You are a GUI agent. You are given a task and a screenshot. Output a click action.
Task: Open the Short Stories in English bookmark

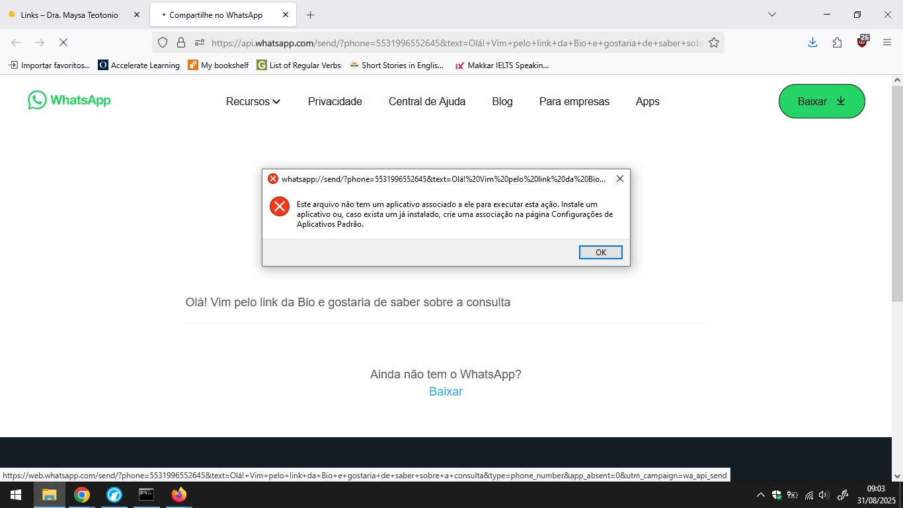[397, 65]
